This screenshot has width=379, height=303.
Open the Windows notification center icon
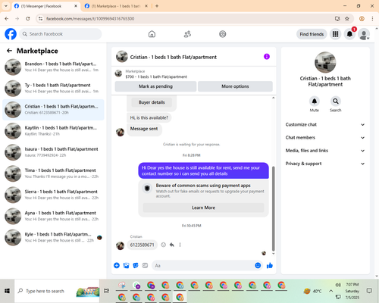pyautogui.click(x=369, y=291)
